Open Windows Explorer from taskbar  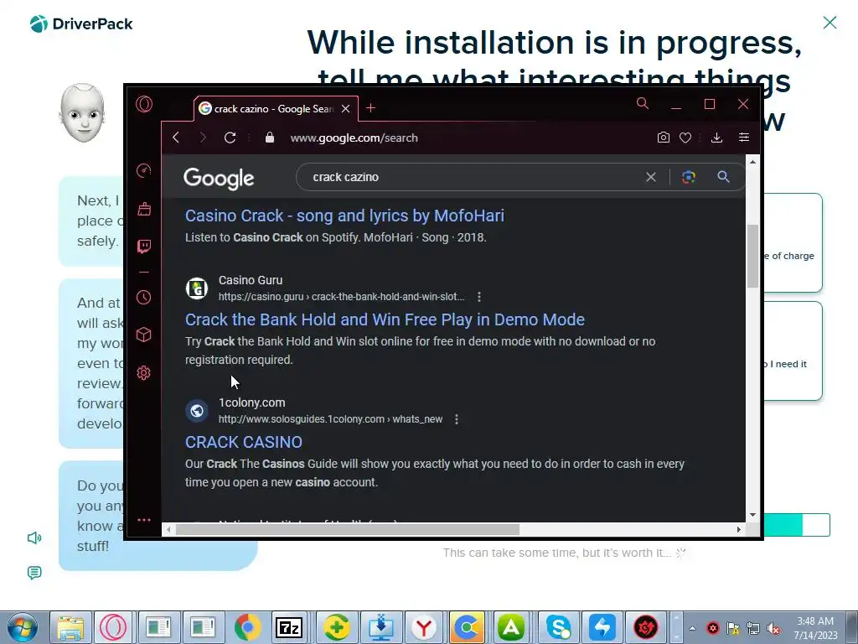(x=70, y=627)
